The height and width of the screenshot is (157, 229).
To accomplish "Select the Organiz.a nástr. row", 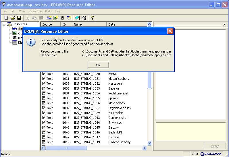I will click(x=93, y=108).
